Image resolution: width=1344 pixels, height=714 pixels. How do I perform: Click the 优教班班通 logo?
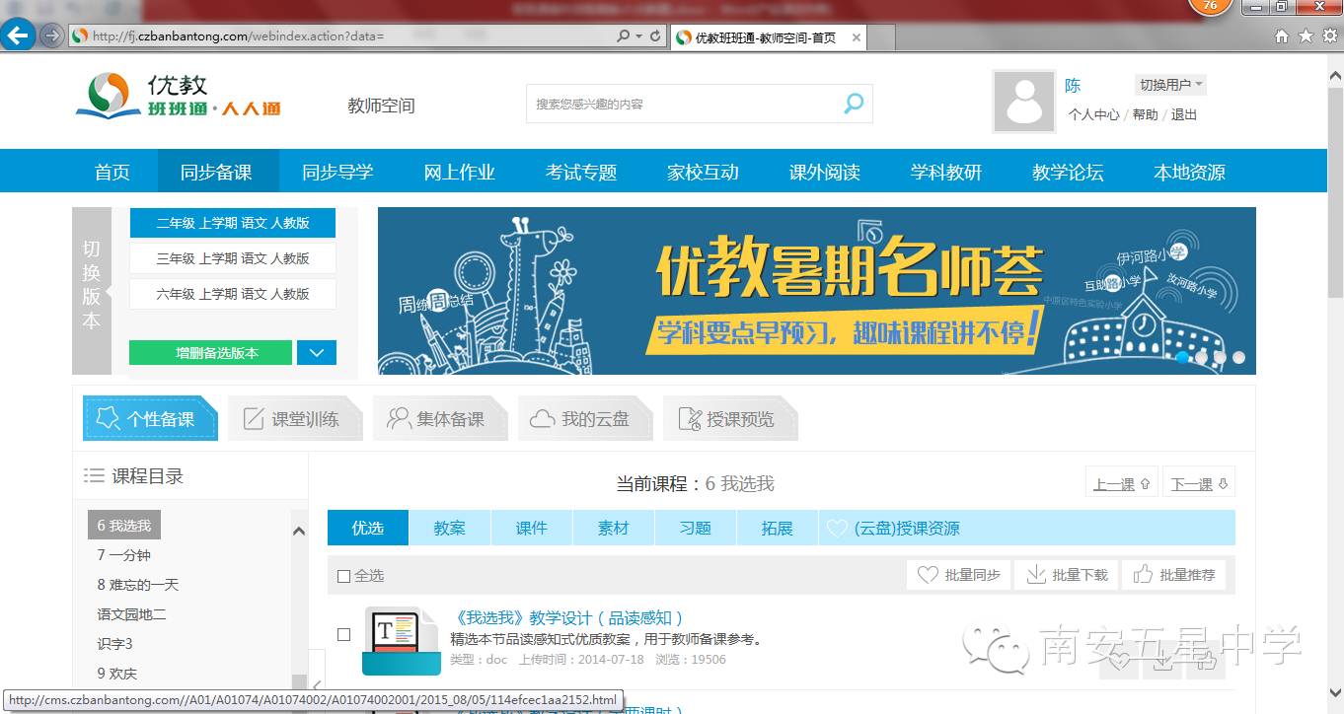(x=179, y=97)
